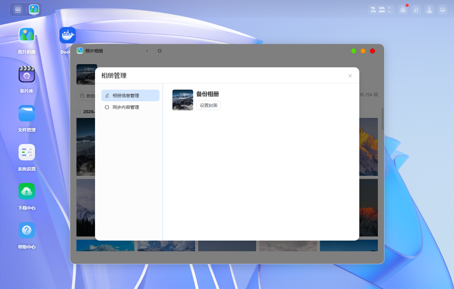Switch to the running photo album taskbar icon

point(34,9)
